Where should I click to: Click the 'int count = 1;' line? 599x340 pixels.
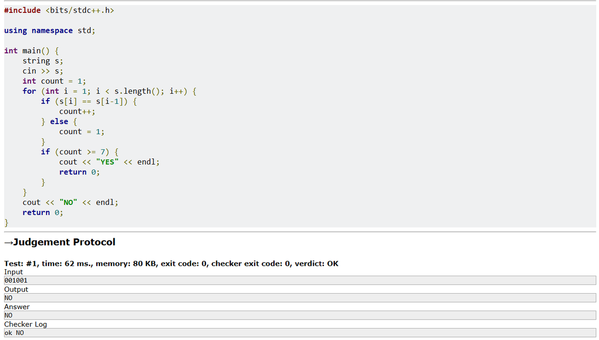(x=54, y=81)
